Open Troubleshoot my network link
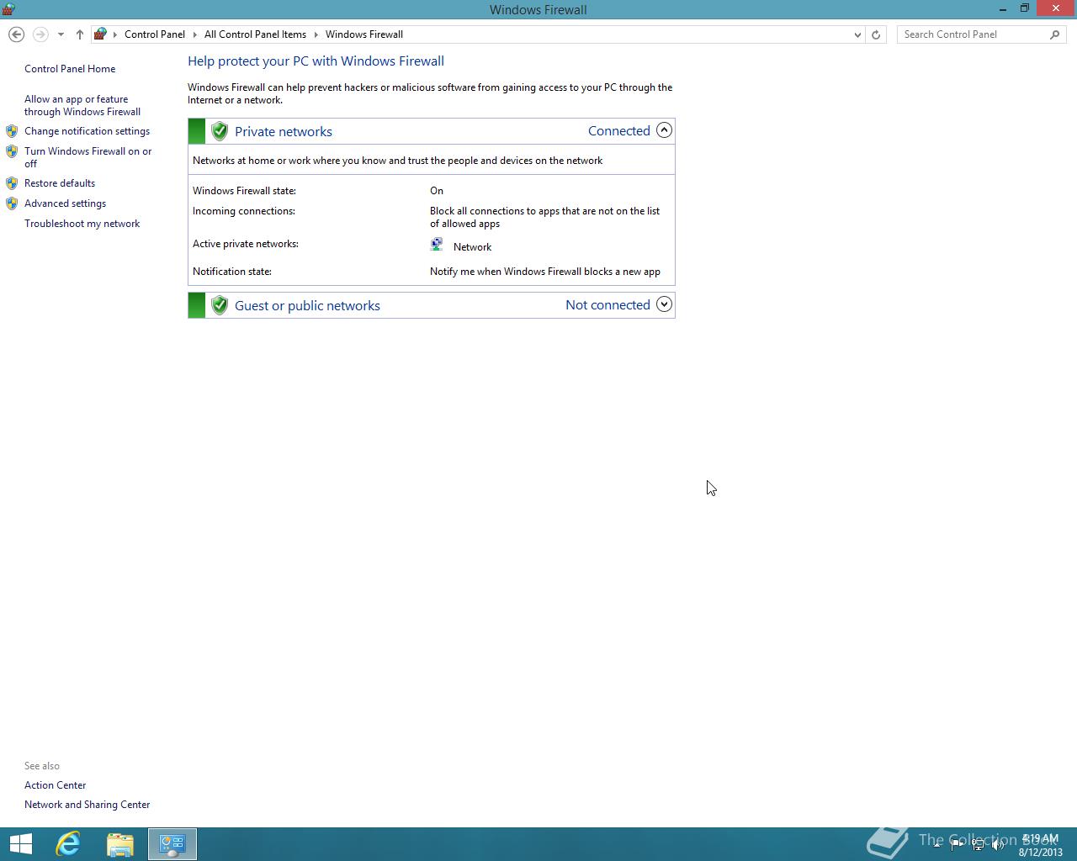1077x861 pixels. [82, 224]
